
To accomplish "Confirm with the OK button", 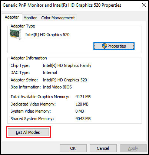I will pyautogui.click(x=73, y=148).
